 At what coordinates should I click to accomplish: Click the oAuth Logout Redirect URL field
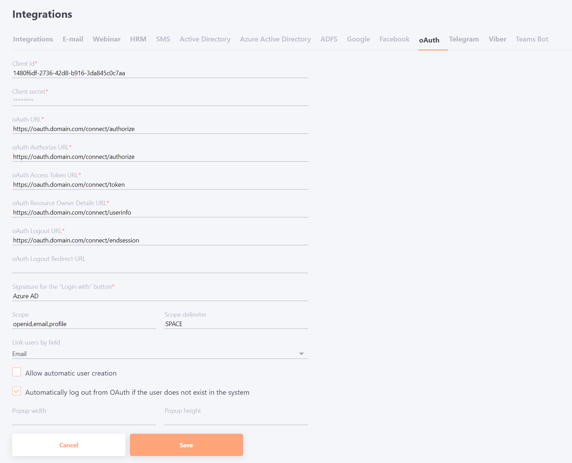click(139, 268)
